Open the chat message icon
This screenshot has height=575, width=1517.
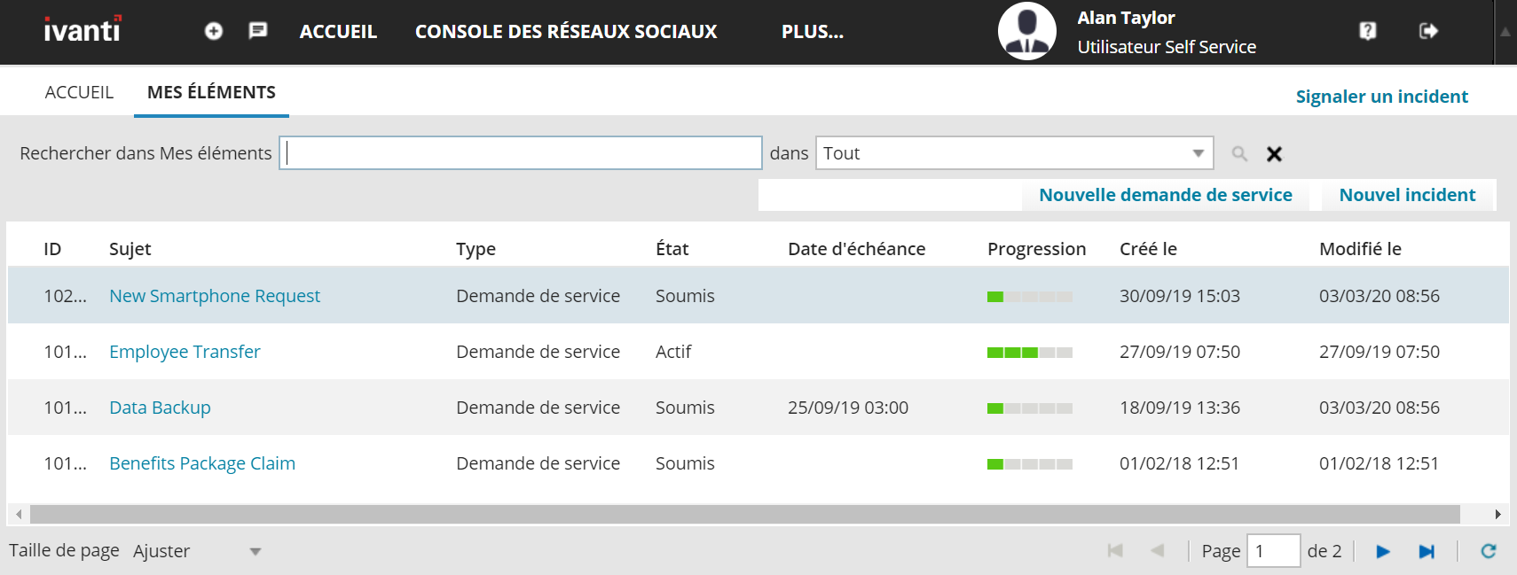pos(258,31)
